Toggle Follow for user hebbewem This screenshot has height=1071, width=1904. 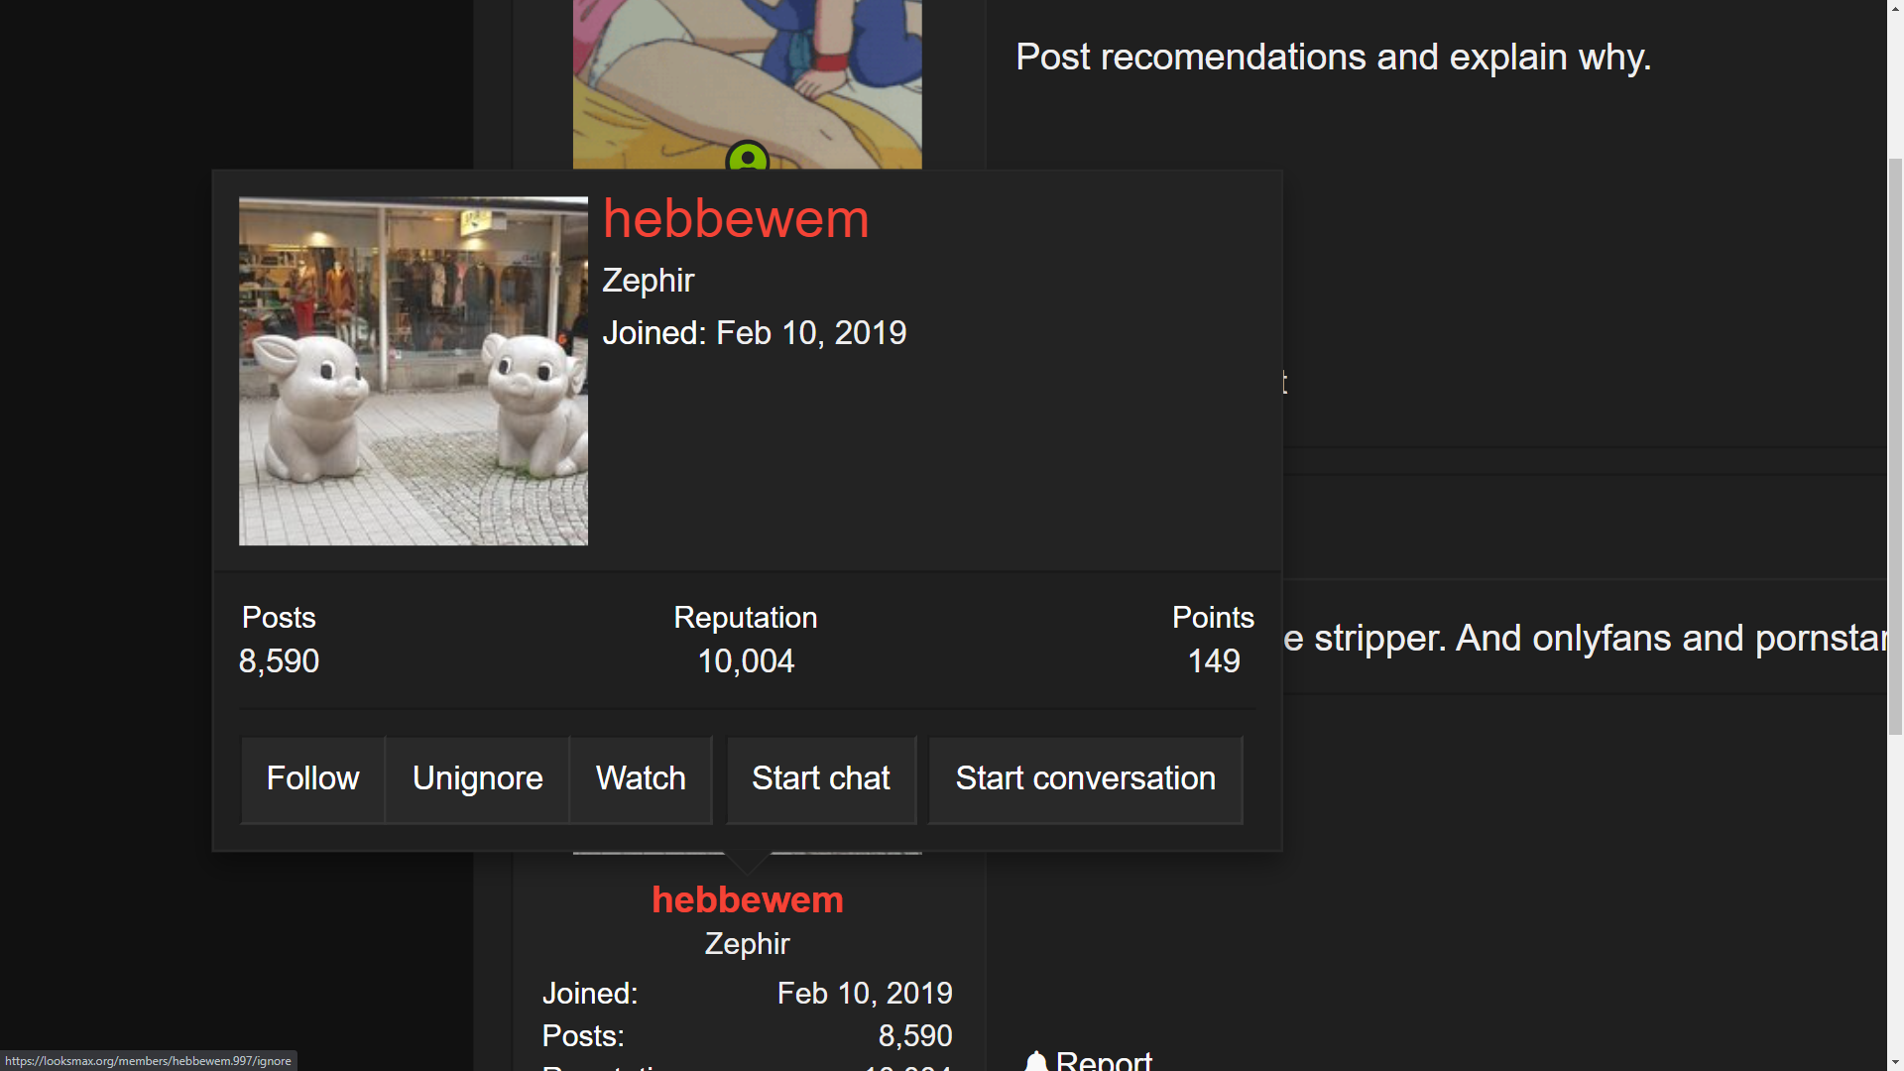312,779
